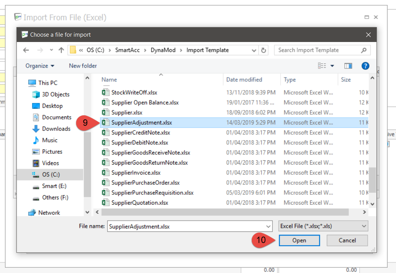Click Excel icon of StockWriteOff.xlsx

pos(106,92)
